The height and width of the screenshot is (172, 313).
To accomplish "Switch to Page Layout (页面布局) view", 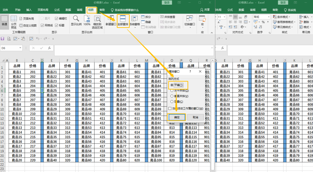I will 27,19.
